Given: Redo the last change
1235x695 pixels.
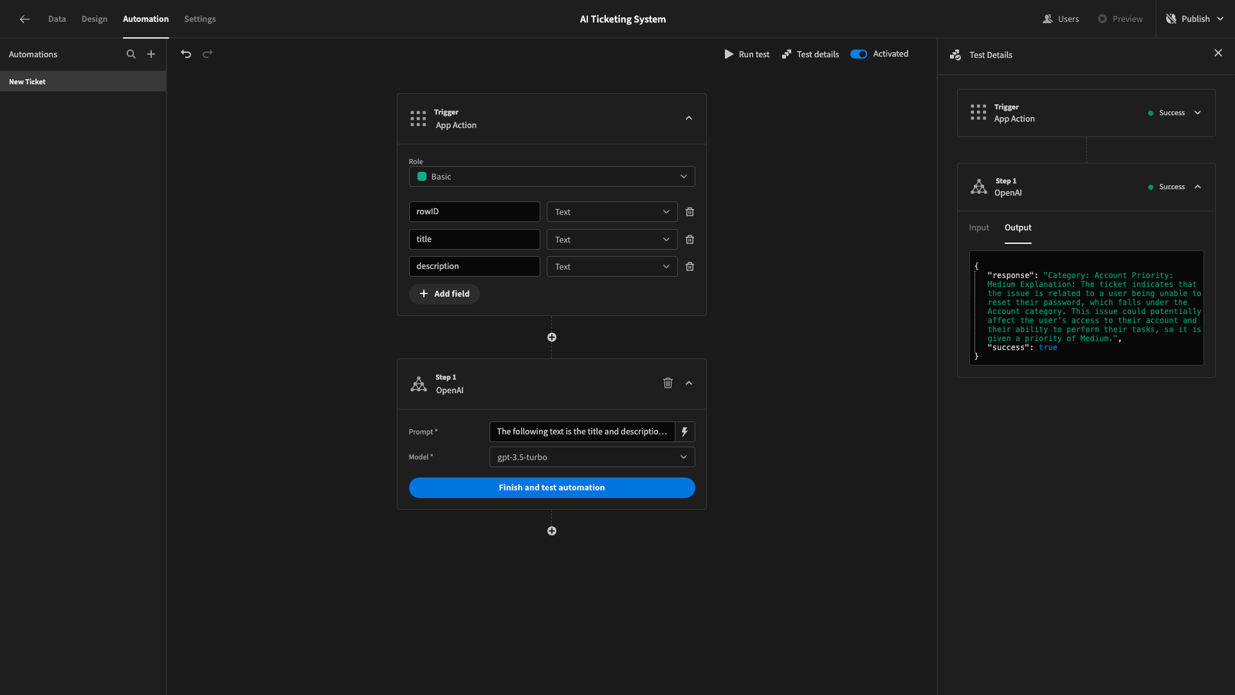Looking at the screenshot, I should point(208,54).
